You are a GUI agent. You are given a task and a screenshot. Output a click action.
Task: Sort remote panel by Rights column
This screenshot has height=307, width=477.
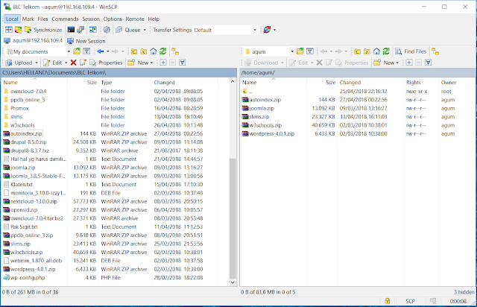pyautogui.click(x=421, y=83)
